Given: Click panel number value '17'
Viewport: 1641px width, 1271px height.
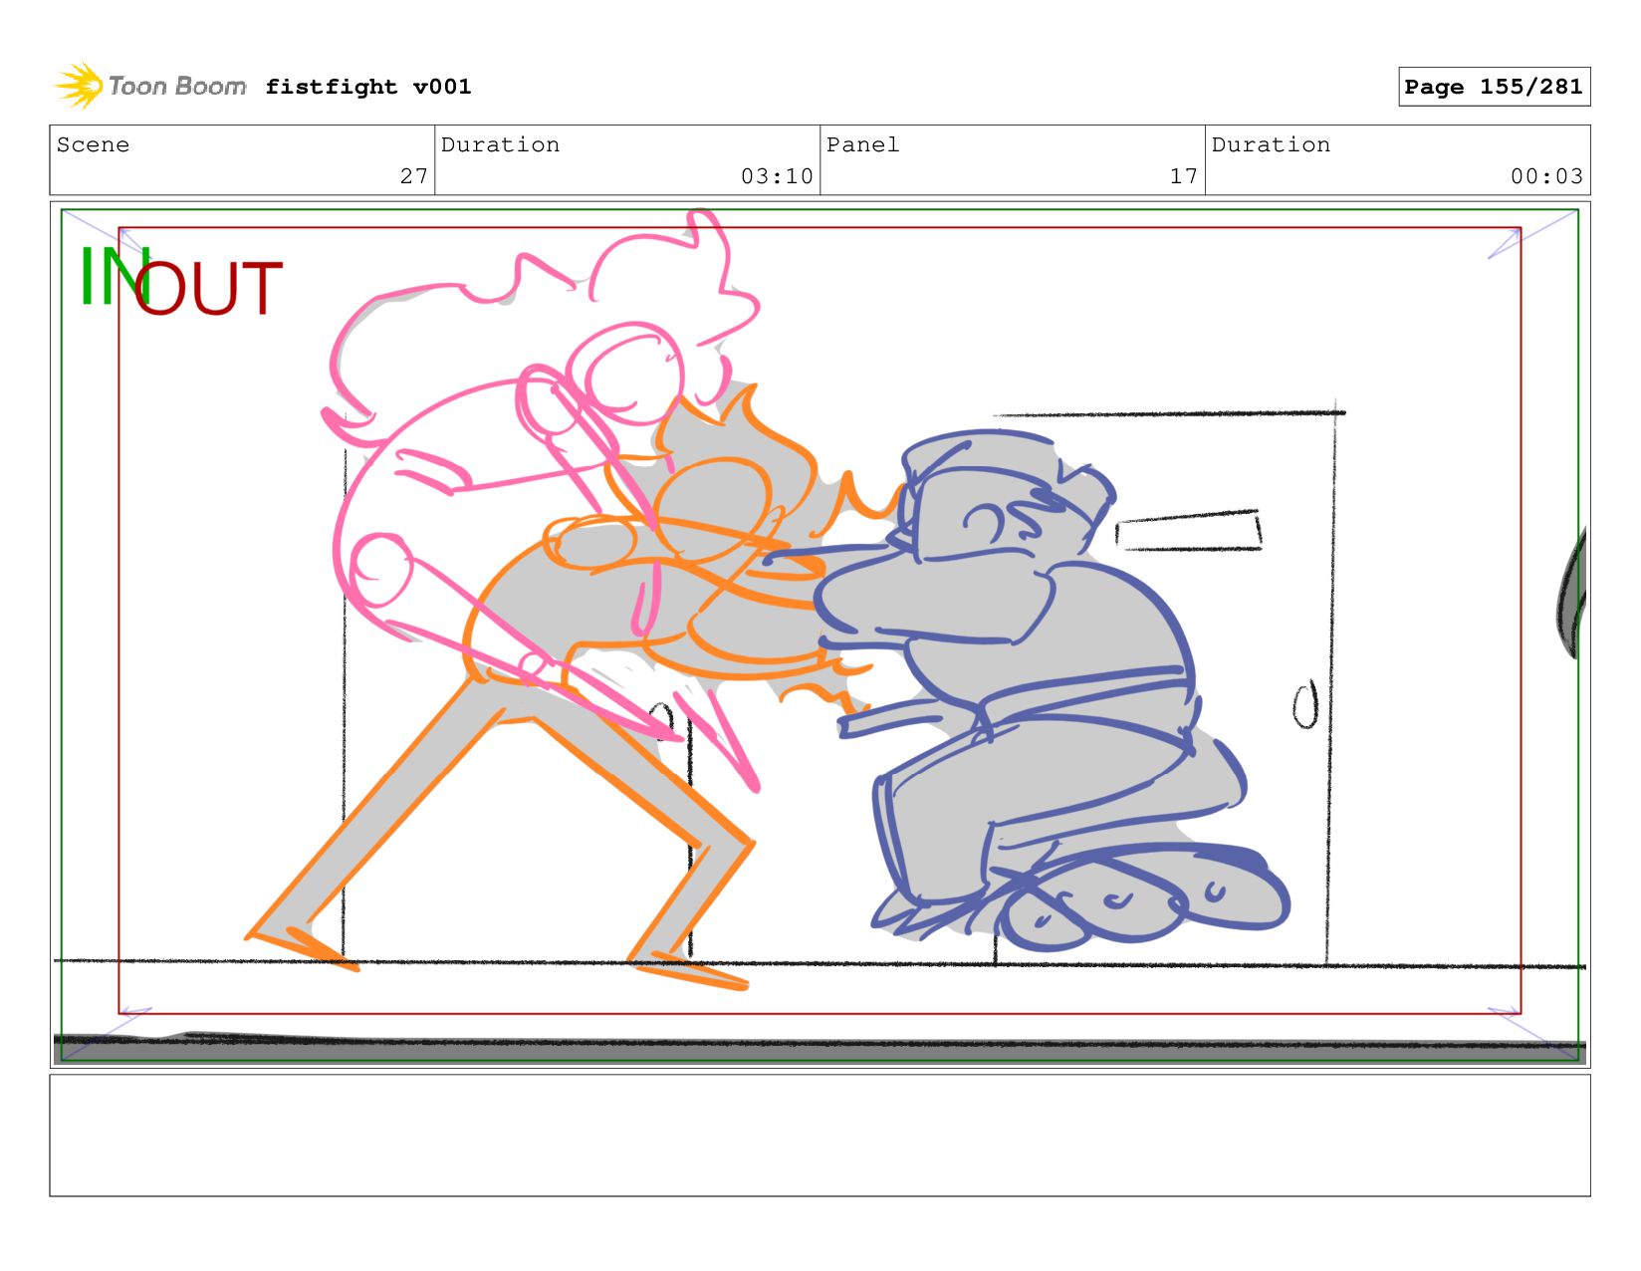Looking at the screenshot, I should pyautogui.click(x=1184, y=176).
